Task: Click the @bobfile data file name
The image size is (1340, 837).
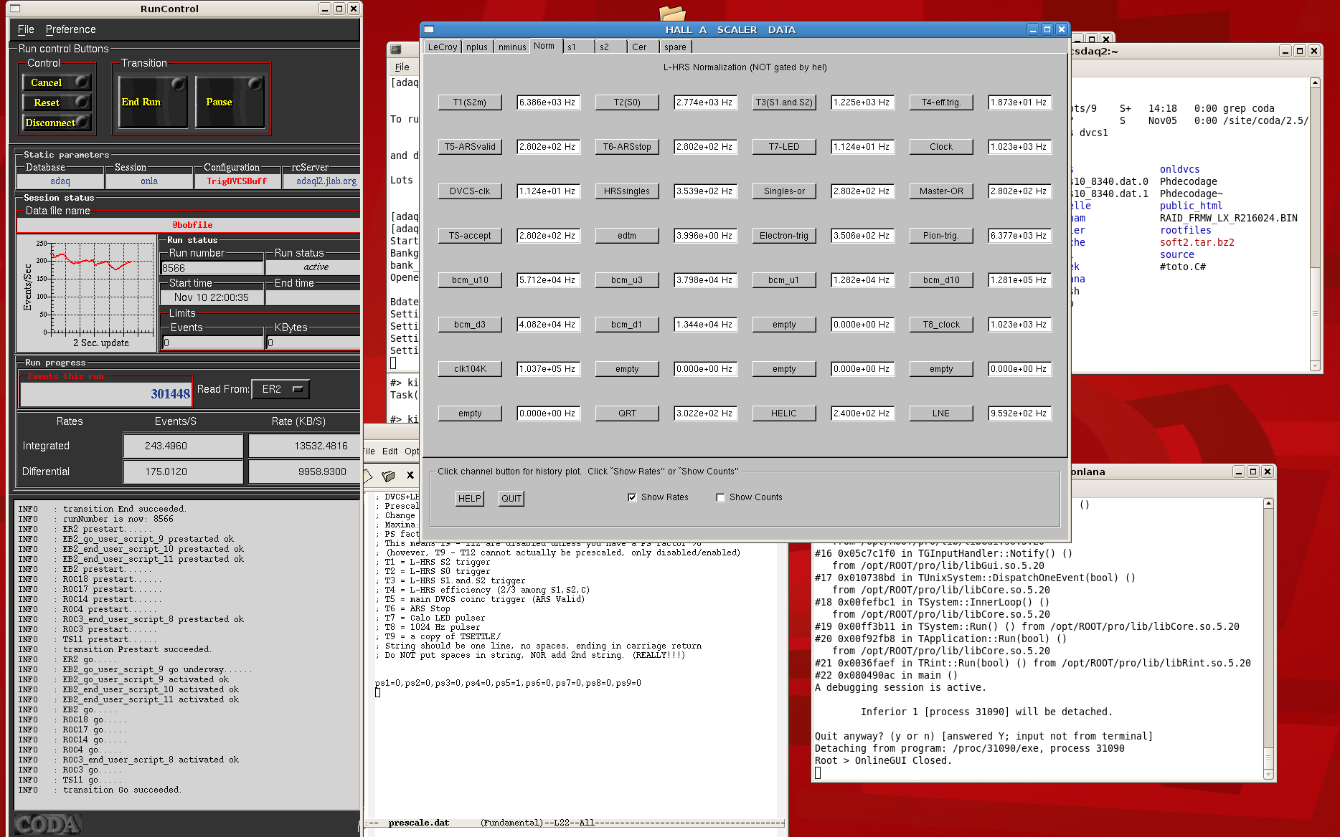Action: (x=192, y=225)
